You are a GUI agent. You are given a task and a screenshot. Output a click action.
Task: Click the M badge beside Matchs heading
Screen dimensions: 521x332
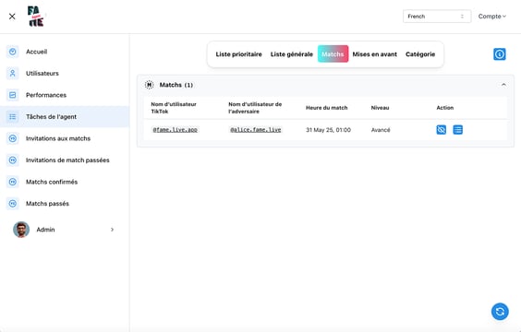click(150, 85)
